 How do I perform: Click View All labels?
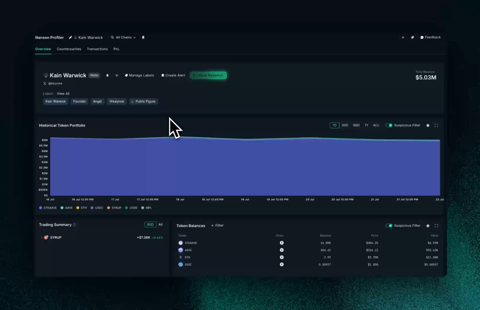click(x=63, y=93)
